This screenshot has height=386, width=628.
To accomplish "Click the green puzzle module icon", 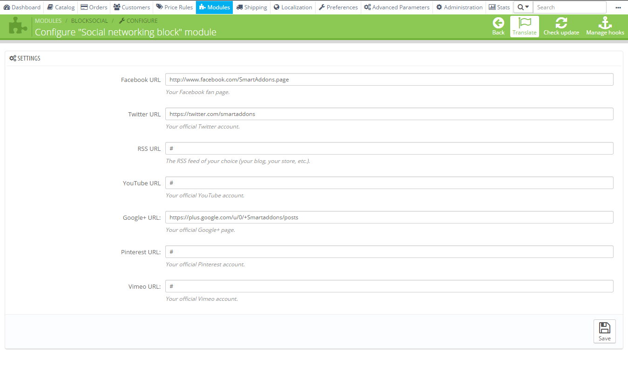I will [18, 27].
